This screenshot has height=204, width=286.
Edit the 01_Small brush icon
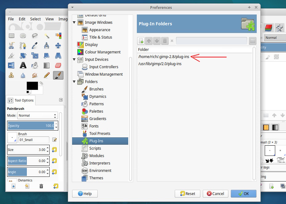pos(54,140)
